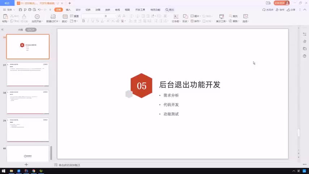The image size is (309, 174).
Task: Open the three-dot more options menu
Action: pyautogui.click(x=300, y=10)
